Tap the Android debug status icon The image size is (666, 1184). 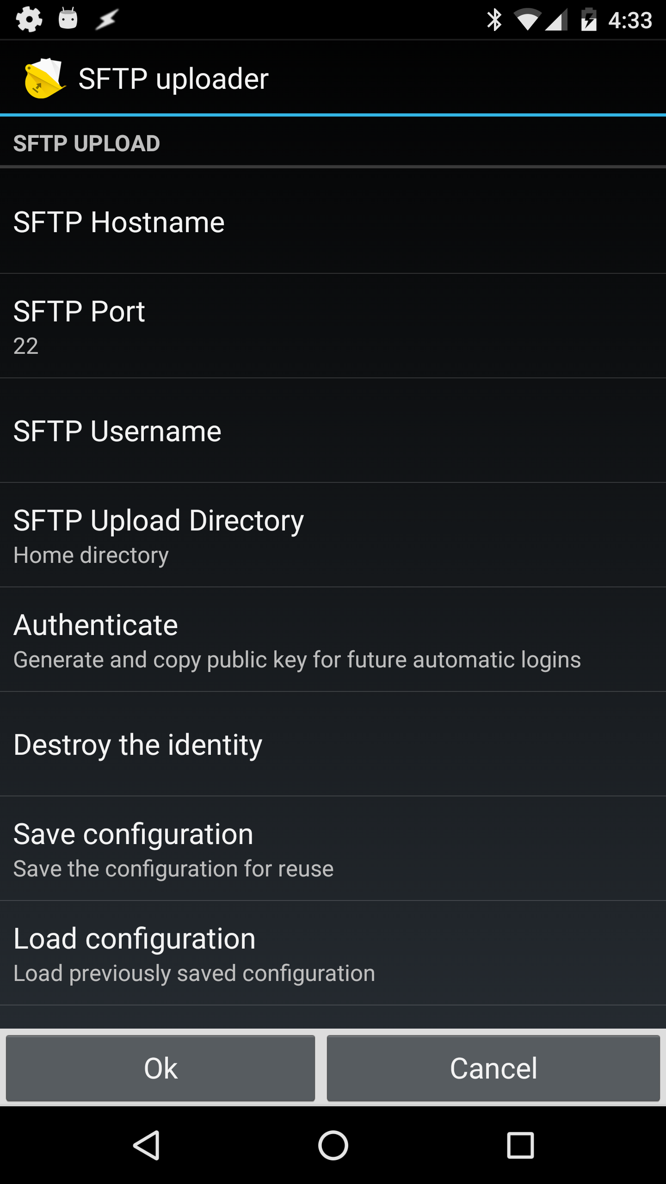pyautogui.click(x=68, y=19)
